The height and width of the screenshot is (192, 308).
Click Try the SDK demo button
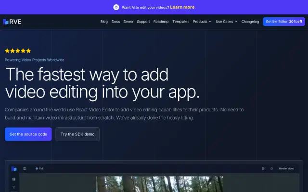pos(77,134)
